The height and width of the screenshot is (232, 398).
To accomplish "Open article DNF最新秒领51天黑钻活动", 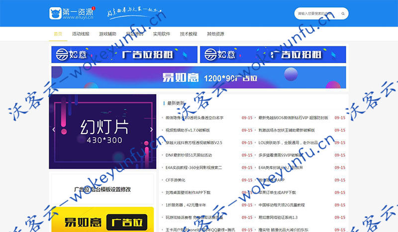I will click(x=189, y=155).
